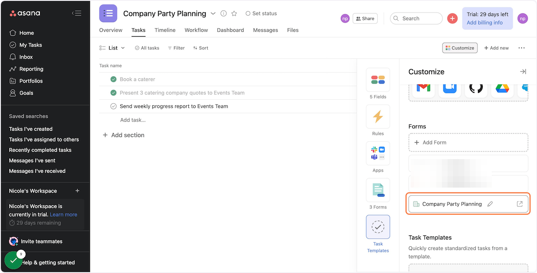Go to Home in the sidebar
This screenshot has height=273, width=537.
pyautogui.click(x=26, y=33)
